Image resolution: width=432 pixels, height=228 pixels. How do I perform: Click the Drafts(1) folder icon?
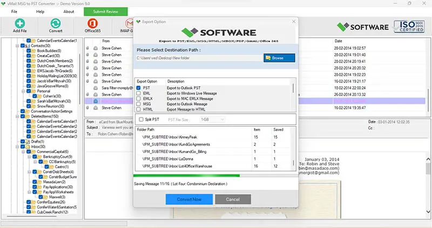(x=28, y=142)
